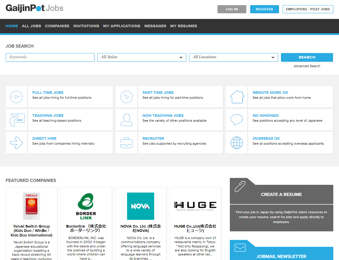Open the Remote Work OK link

pos(270,92)
